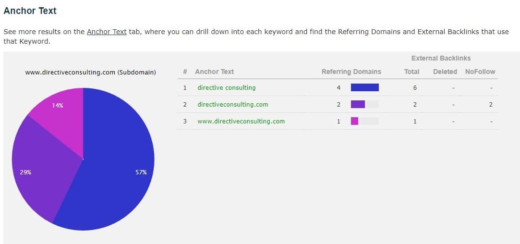The image size is (520, 244).
Task: Open the 'directiveconsulting.com' anchor text link
Action: click(x=232, y=104)
